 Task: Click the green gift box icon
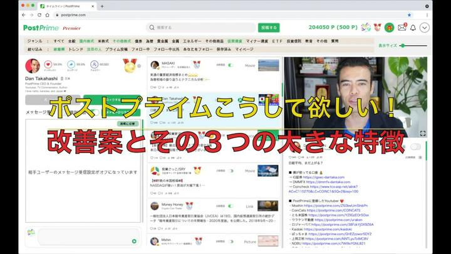[x=389, y=28]
